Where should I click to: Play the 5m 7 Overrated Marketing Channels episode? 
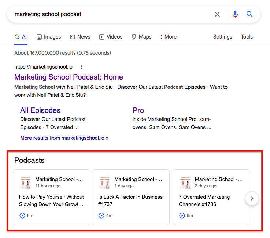click(x=182, y=216)
